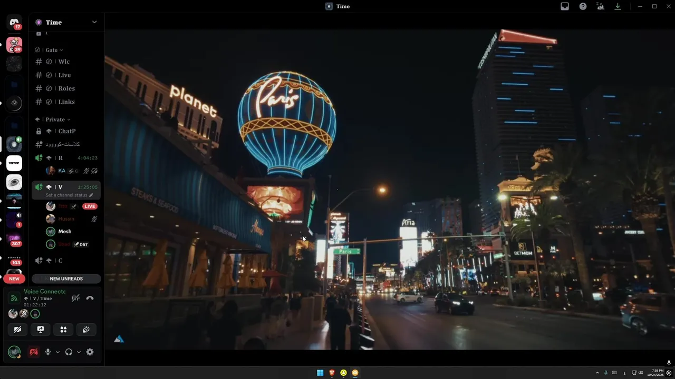Open Discord direct messages home icon
Screen dimensions: 675x379
[x=14, y=22]
